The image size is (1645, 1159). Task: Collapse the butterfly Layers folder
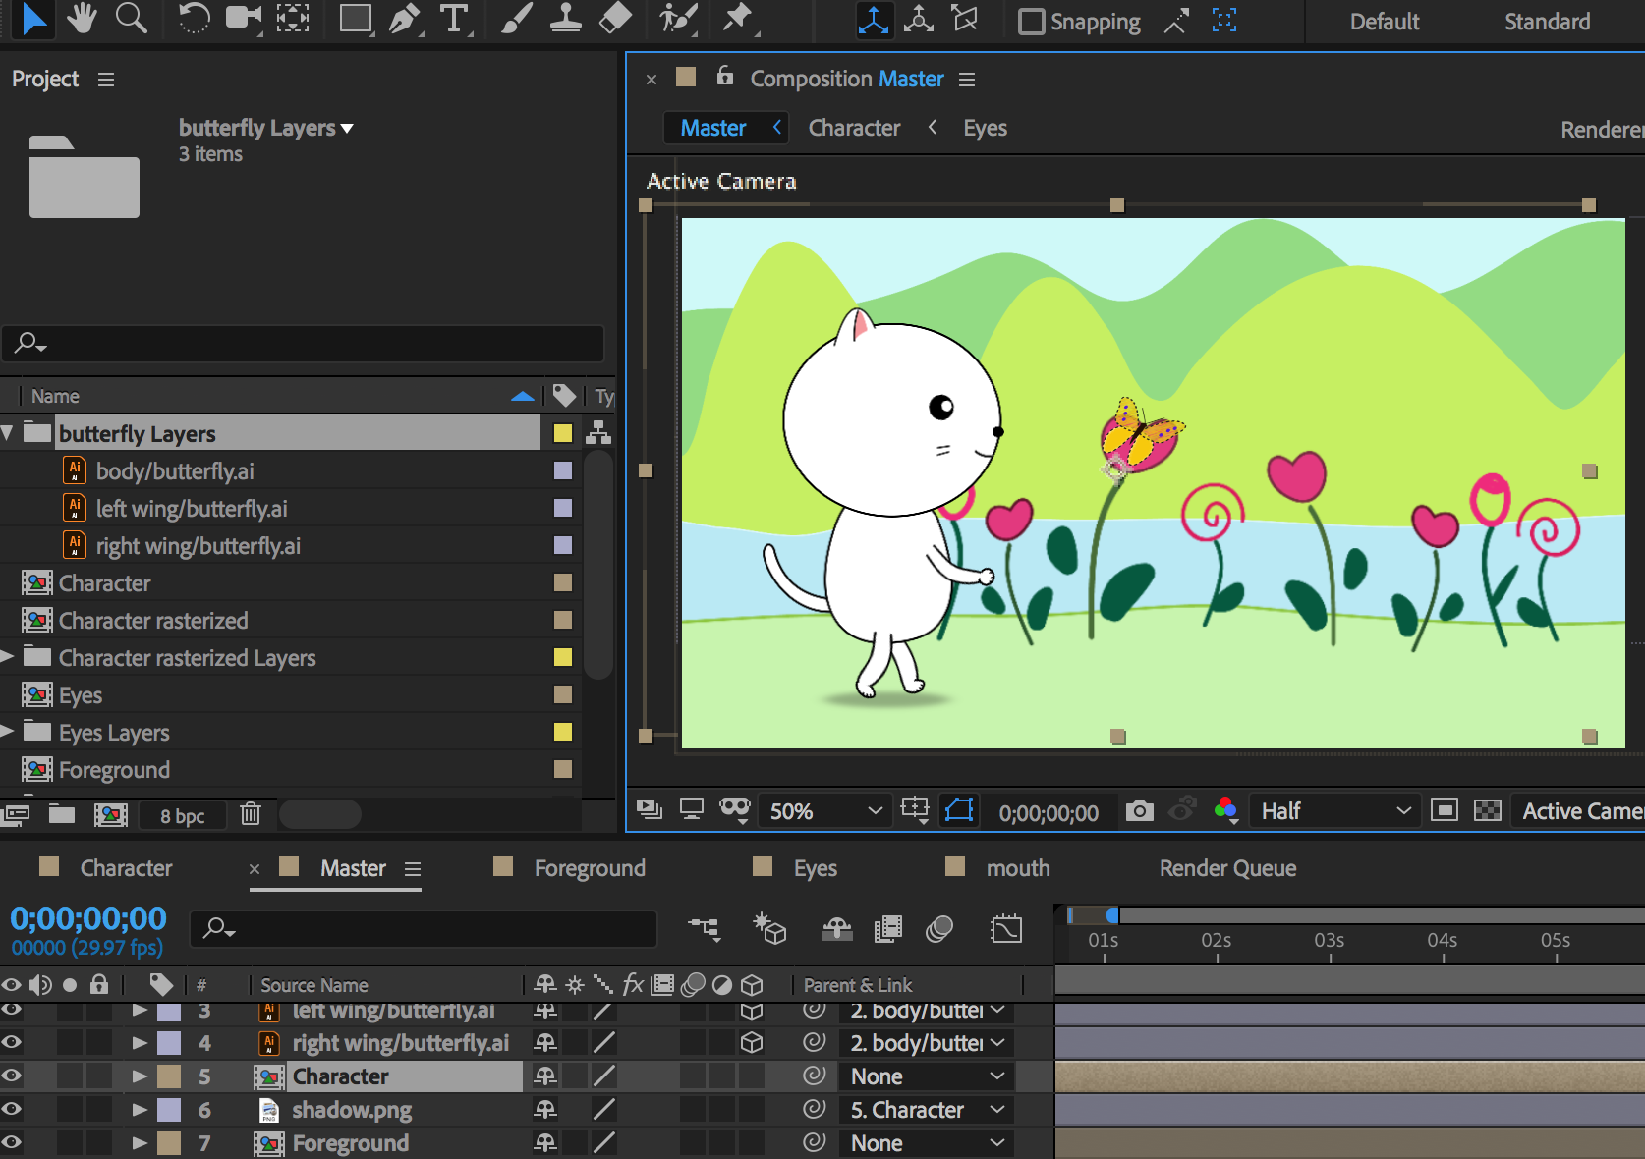tap(8, 432)
